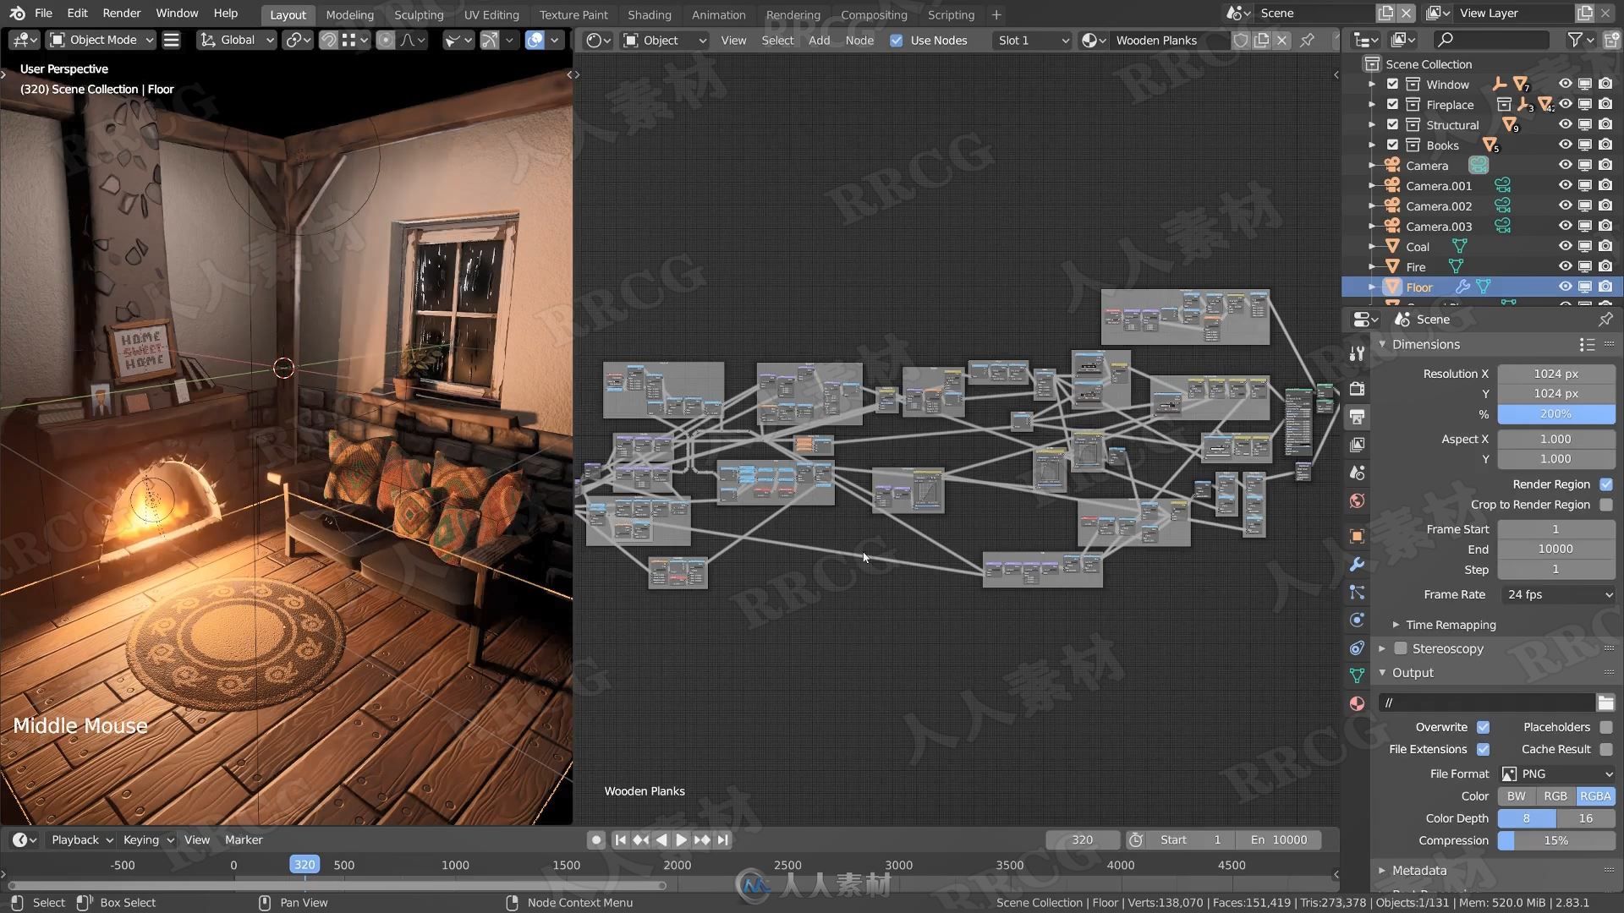Open the node editor Add menu

[819, 40]
